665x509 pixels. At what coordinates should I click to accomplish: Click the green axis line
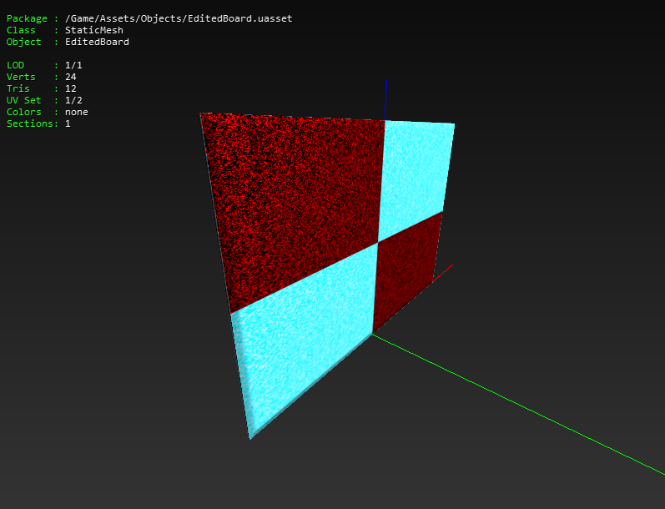coord(518,405)
